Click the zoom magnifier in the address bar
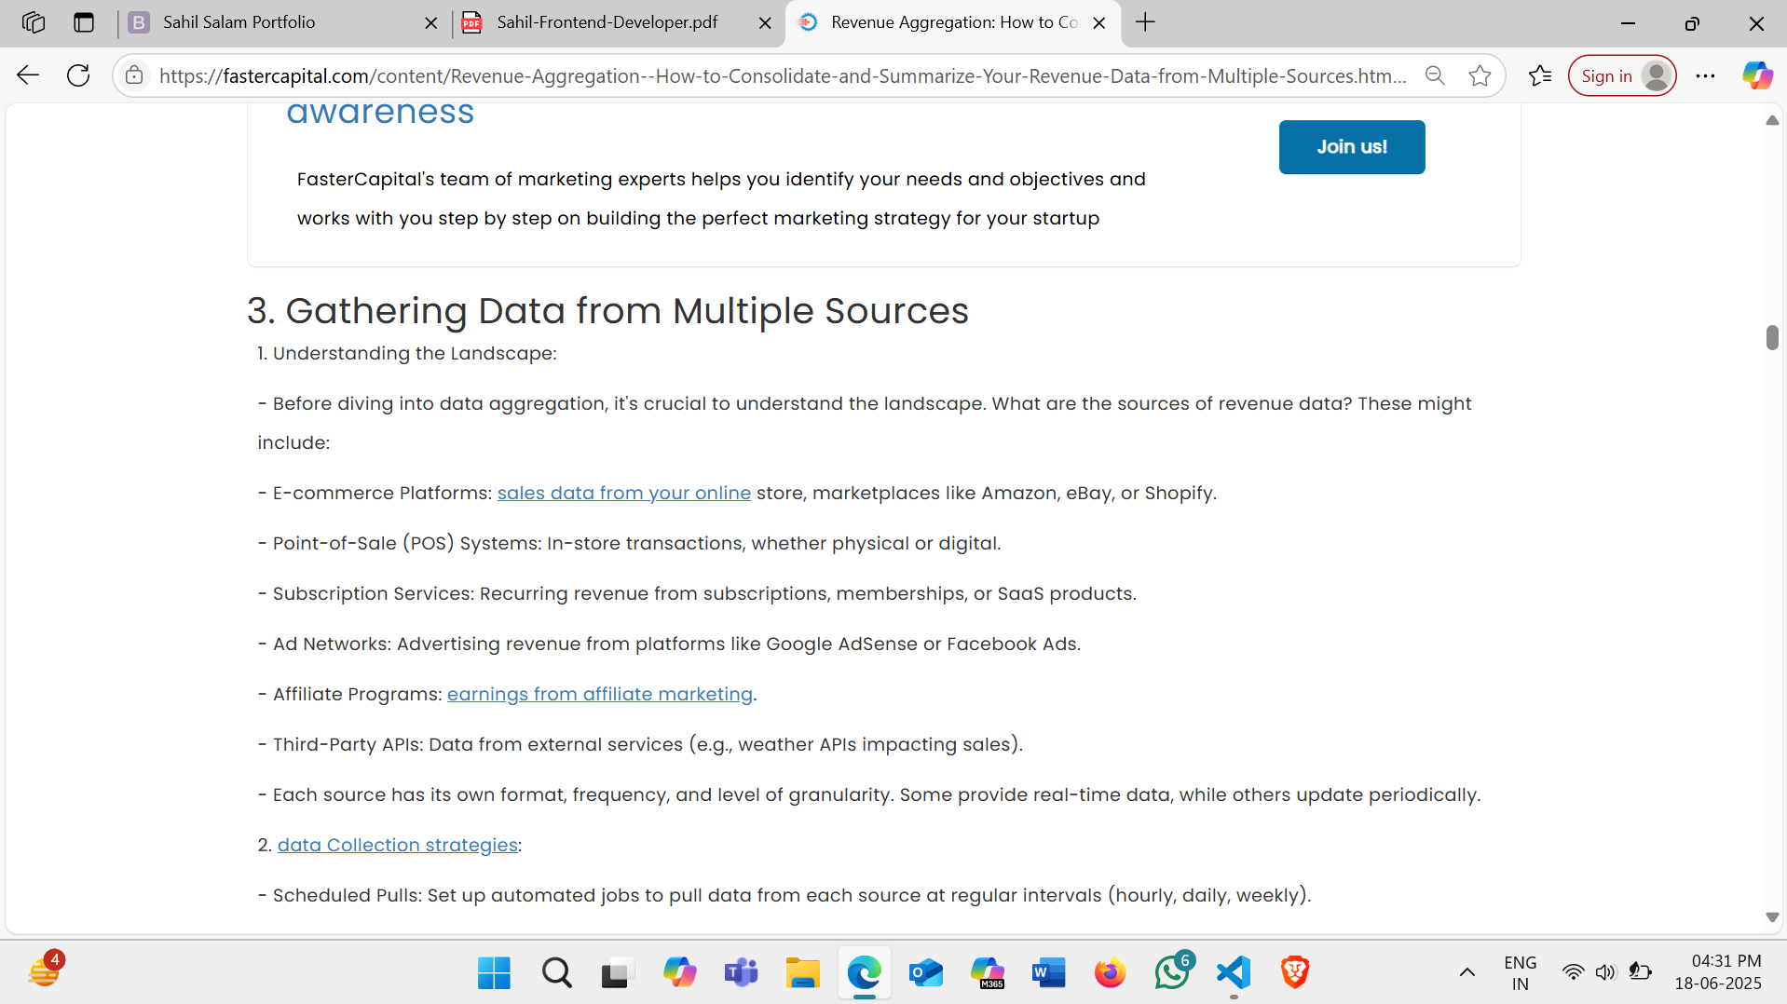1787x1004 pixels. pyautogui.click(x=1435, y=75)
